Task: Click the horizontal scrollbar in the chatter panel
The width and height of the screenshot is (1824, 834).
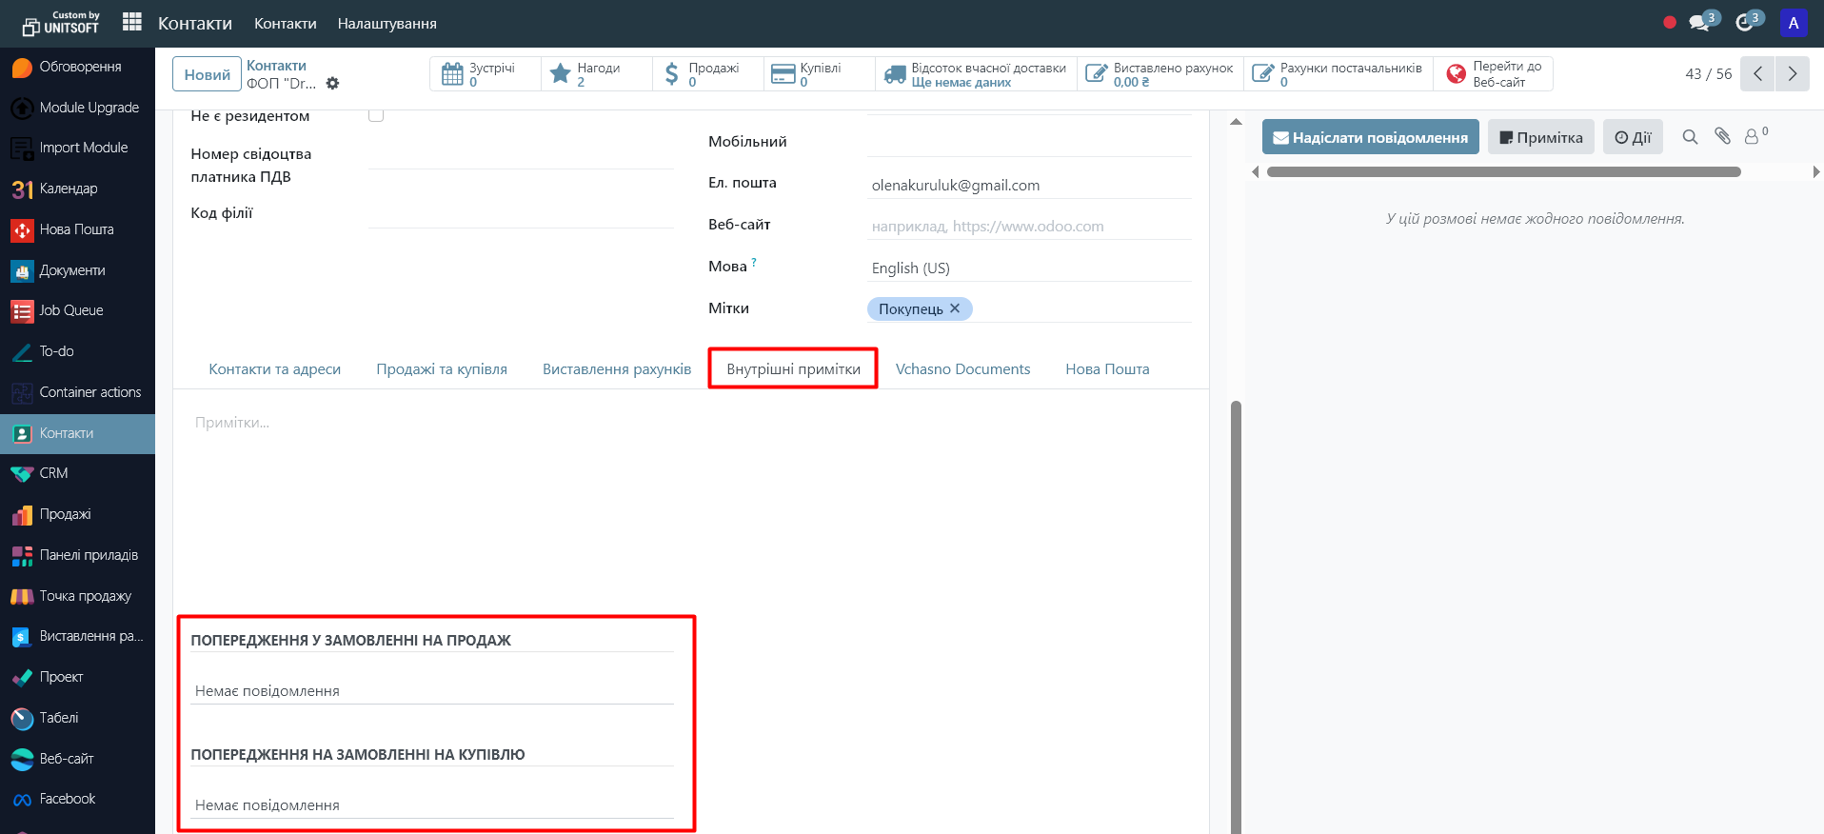Action: point(1503,172)
